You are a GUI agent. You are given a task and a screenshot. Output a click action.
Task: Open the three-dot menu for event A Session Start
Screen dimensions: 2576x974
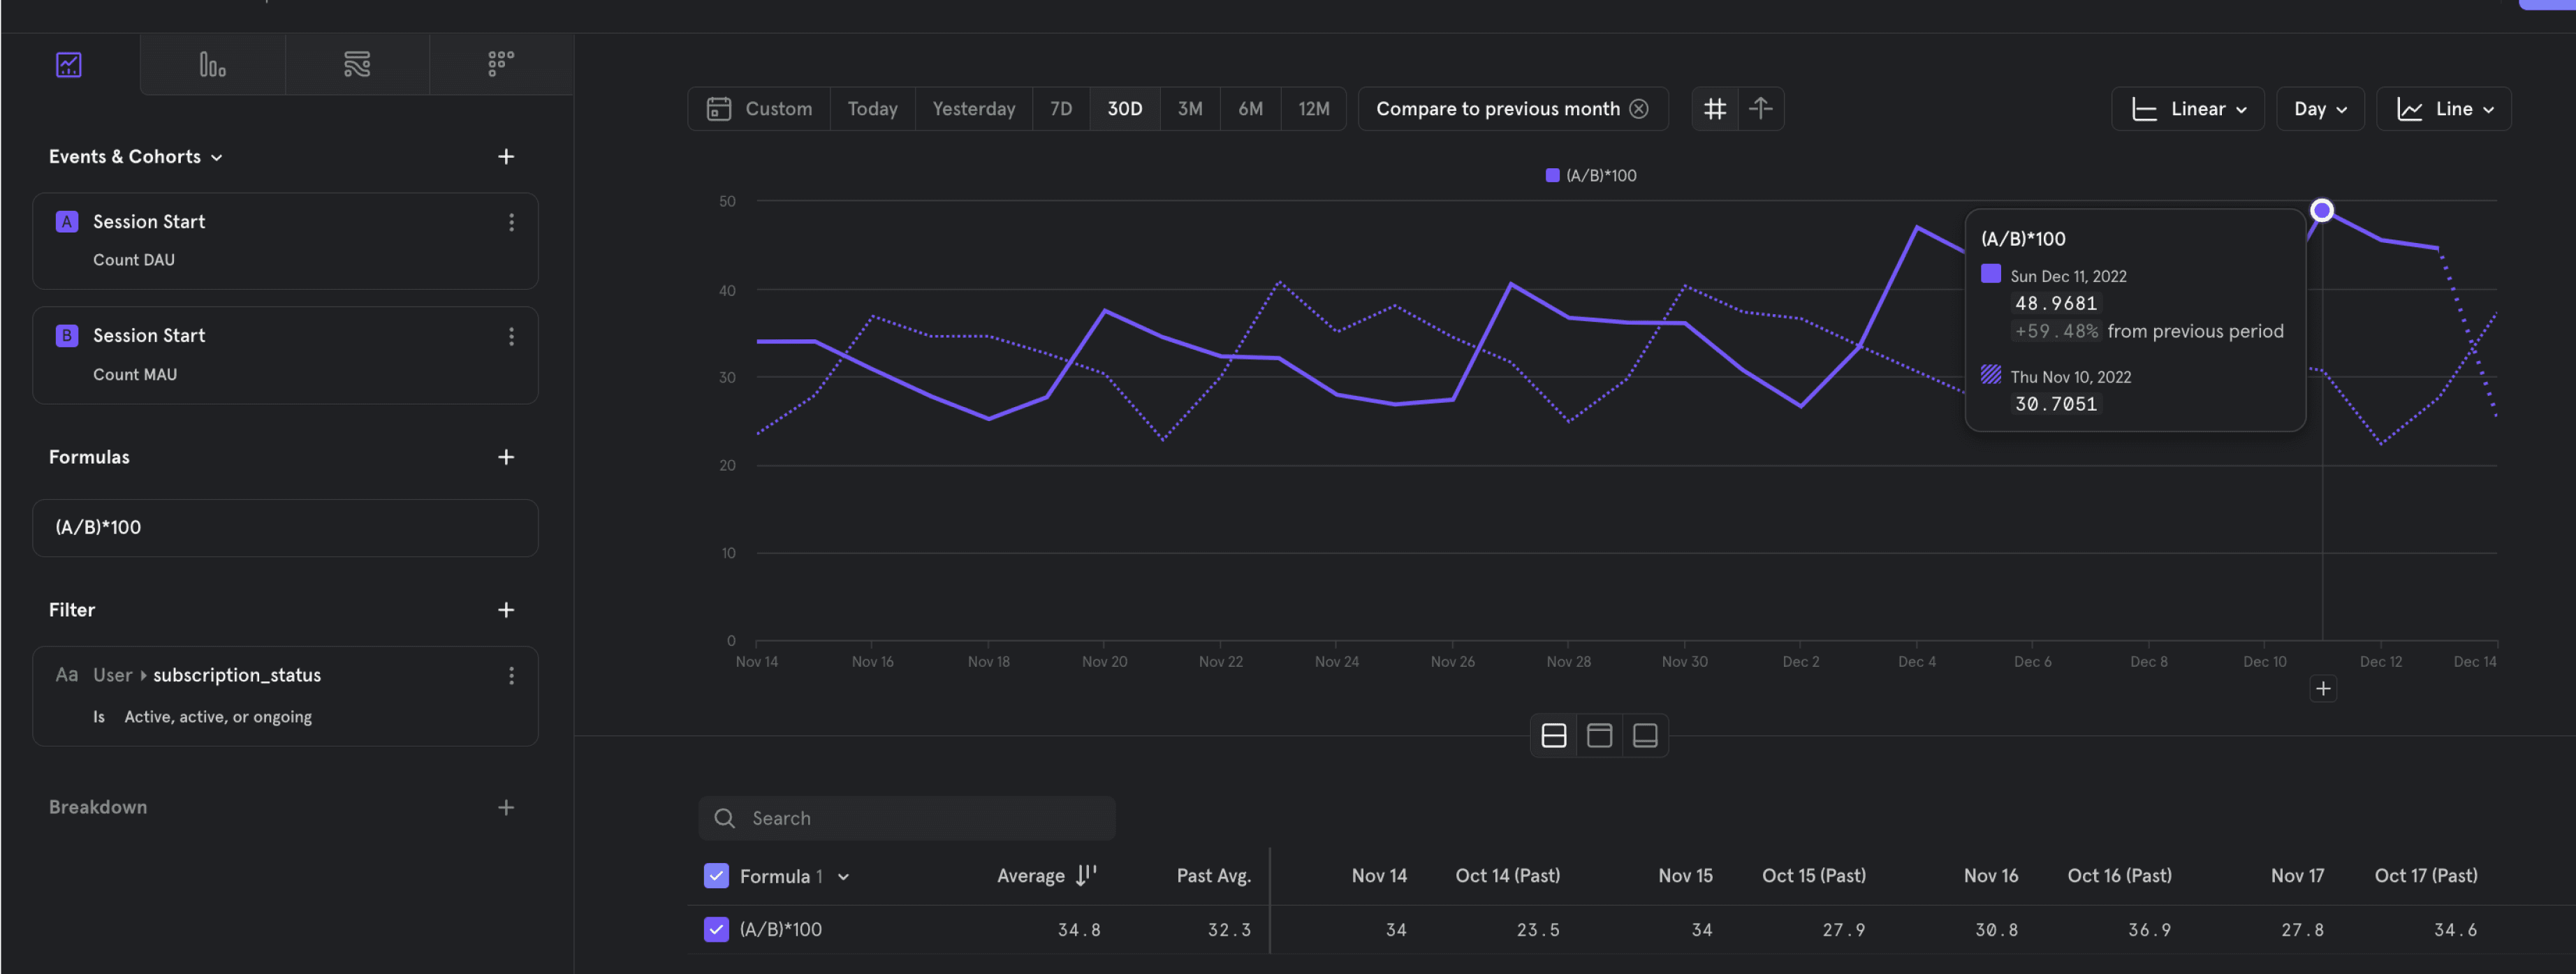tap(511, 222)
